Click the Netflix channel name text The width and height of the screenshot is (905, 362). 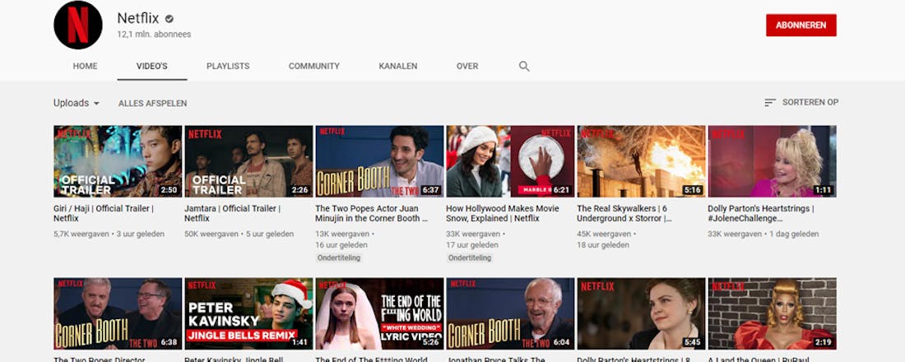[138, 18]
